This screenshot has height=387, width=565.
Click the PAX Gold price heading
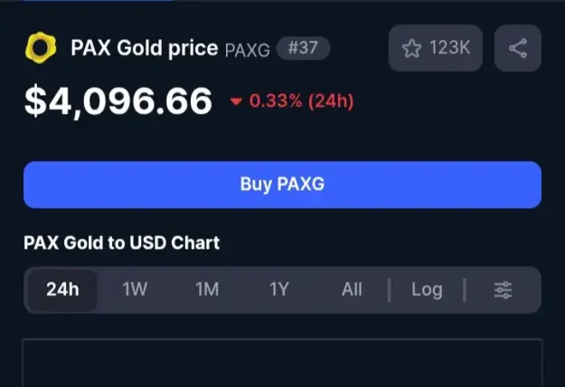click(x=145, y=48)
